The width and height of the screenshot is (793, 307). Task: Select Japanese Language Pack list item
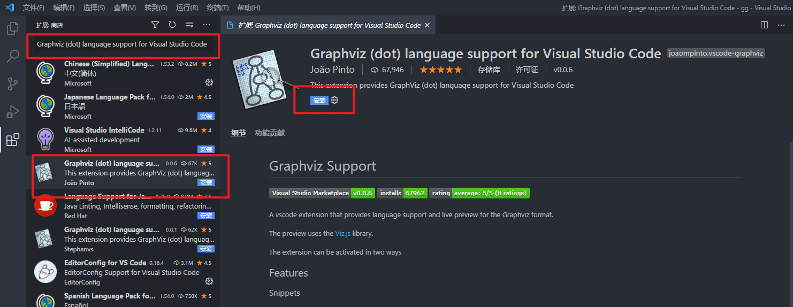click(x=123, y=106)
